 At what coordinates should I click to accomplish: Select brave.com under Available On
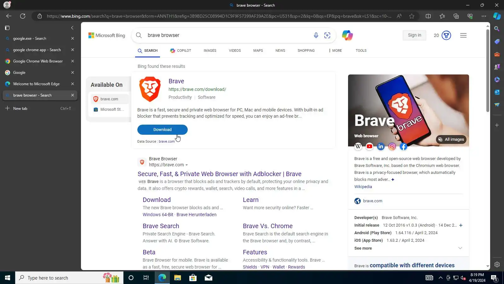pos(110,99)
